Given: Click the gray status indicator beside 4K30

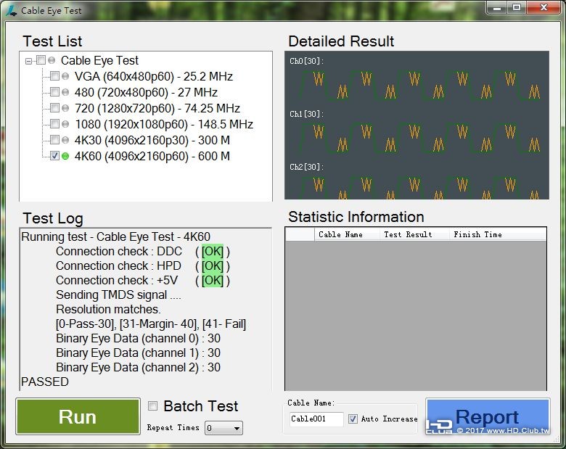Looking at the screenshot, I should [65, 140].
